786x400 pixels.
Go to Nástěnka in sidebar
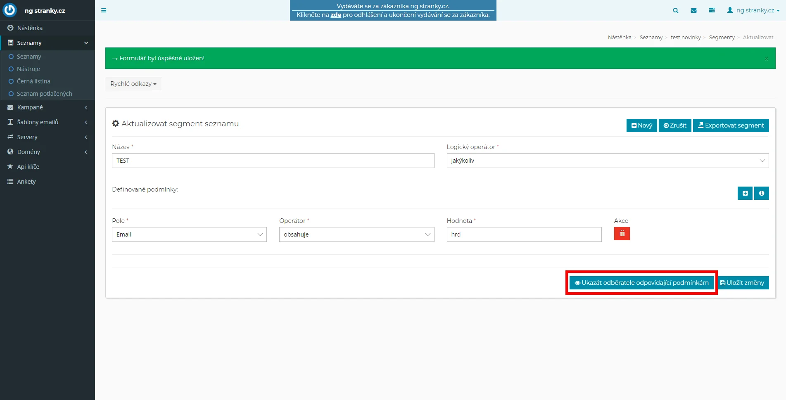(30, 28)
